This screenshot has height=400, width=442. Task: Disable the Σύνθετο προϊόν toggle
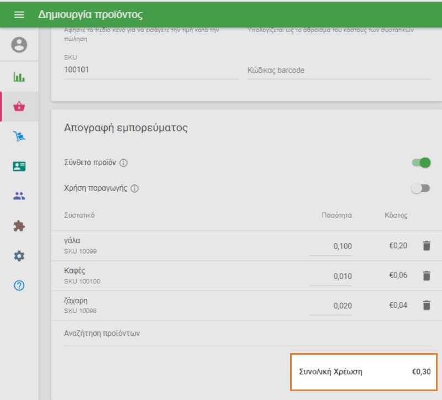[x=421, y=162]
